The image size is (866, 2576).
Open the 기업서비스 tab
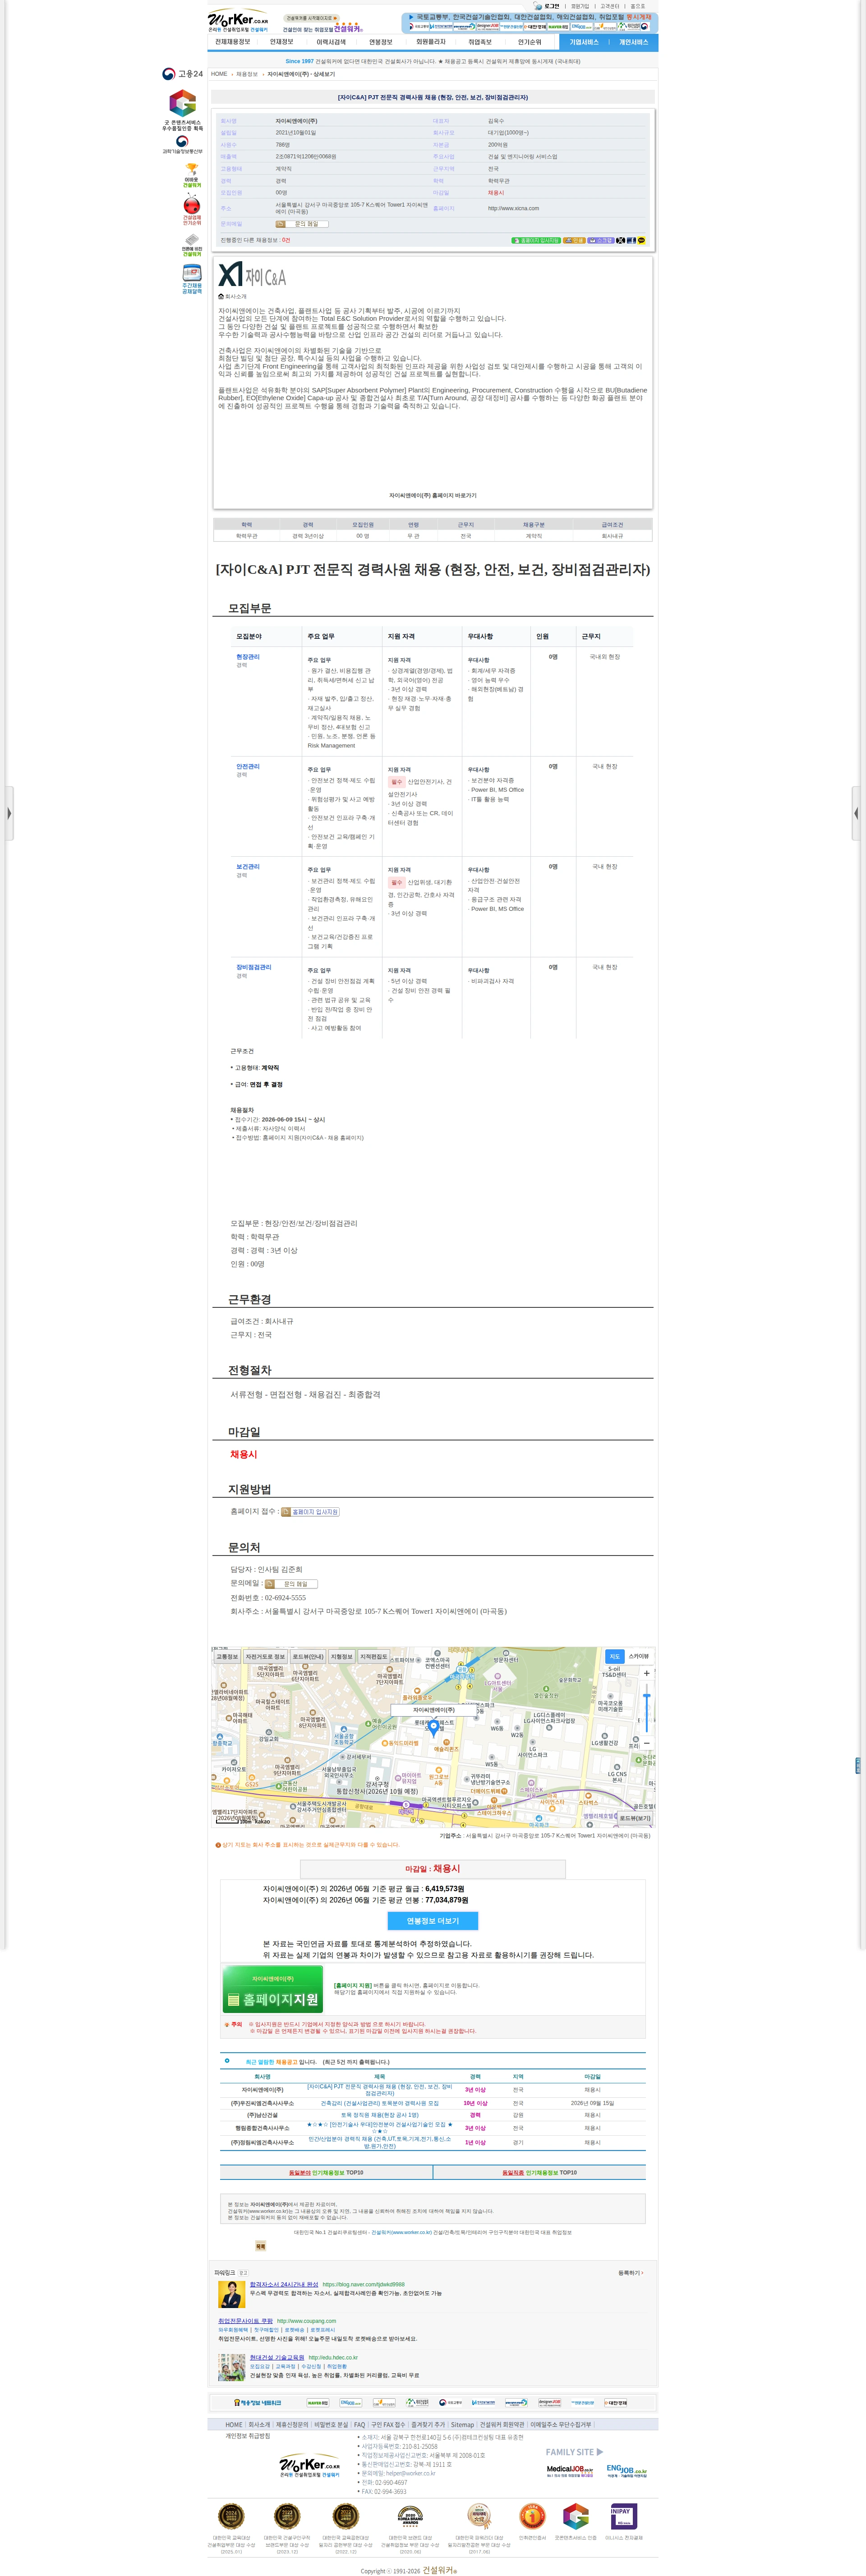pyautogui.click(x=584, y=42)
